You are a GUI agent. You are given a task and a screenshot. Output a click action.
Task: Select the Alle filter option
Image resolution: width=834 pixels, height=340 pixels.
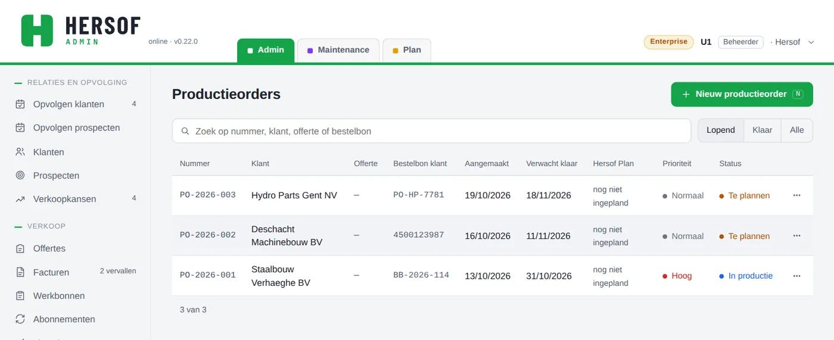[x=796, y=130]
